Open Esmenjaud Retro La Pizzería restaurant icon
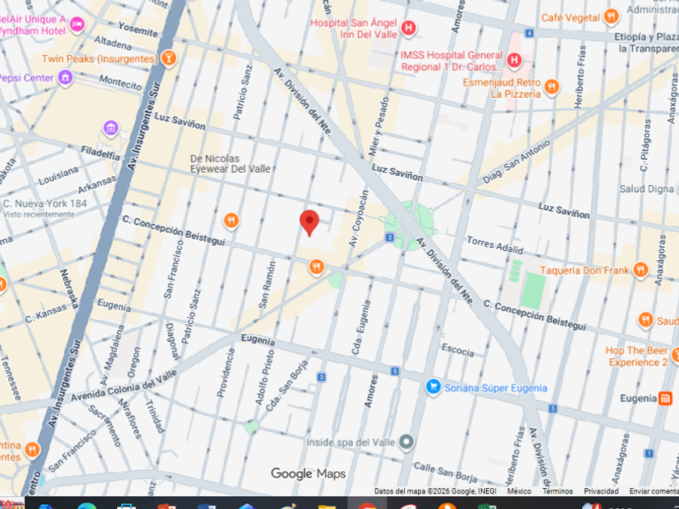Viewport: 679px width, 509px height. pyautogui.click(x=551, y=87)
